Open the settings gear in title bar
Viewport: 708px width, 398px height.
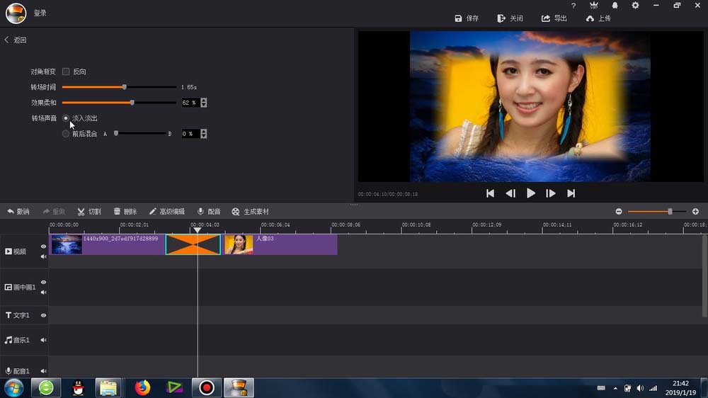coord(635,6)
